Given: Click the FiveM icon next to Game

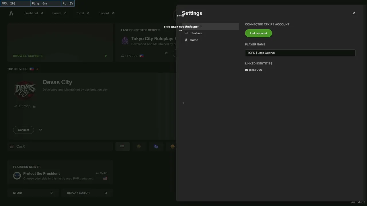Looking at the screenshot, I should coord(186,40).
